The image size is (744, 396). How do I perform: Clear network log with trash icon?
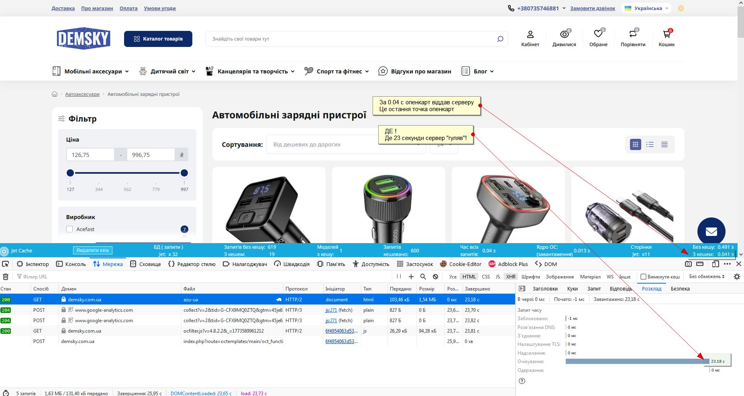click(6, 276)
